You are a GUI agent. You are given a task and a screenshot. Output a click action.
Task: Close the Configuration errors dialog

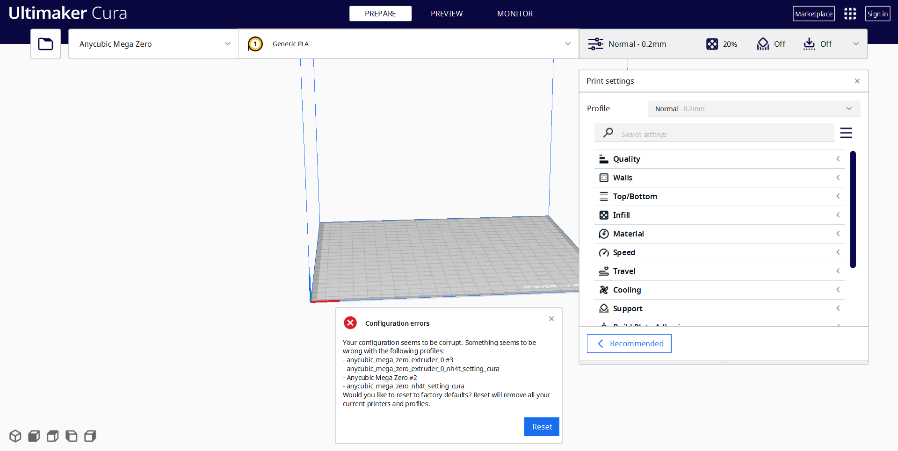pos(551,319)
